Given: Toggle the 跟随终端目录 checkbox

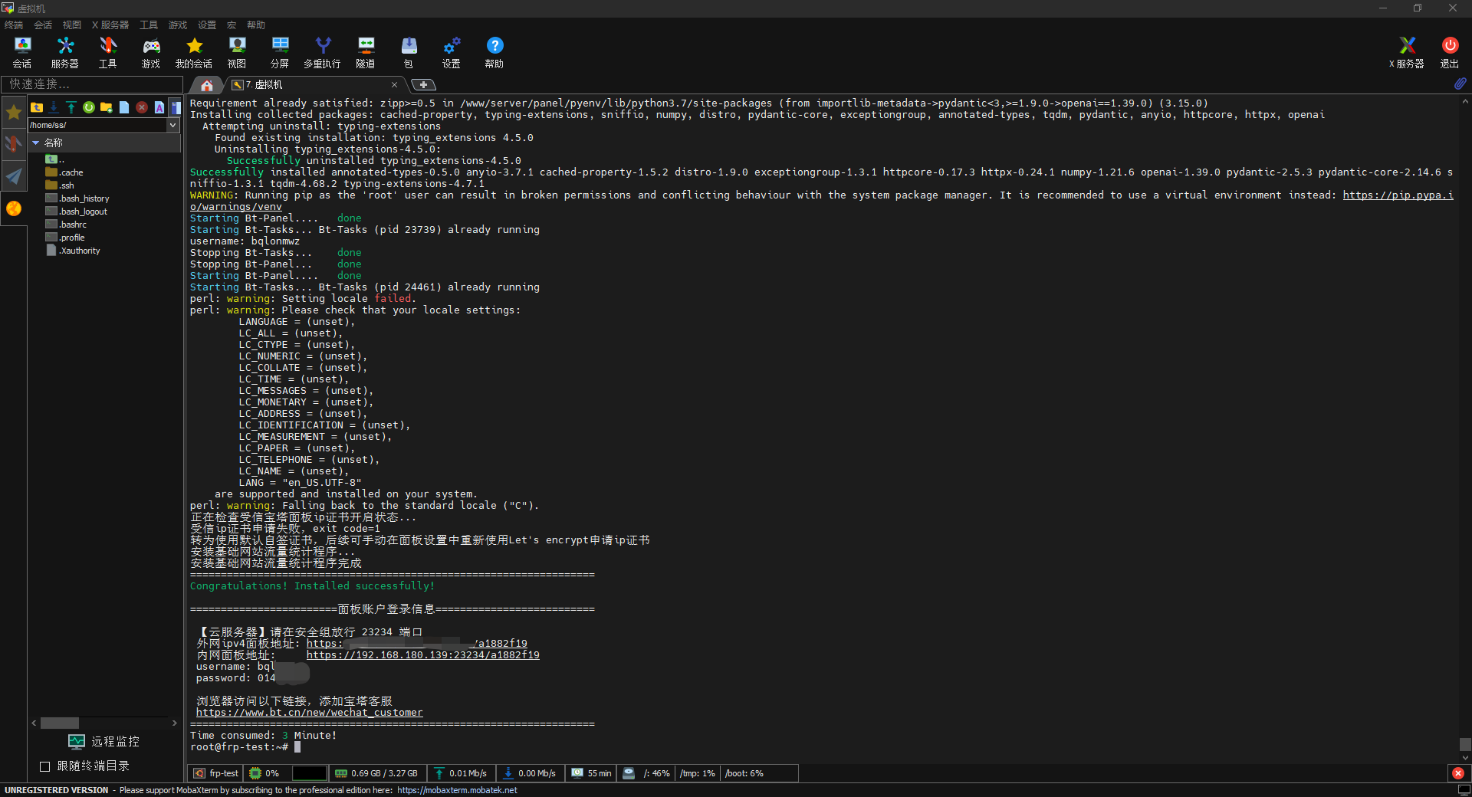Looking at the screenshot, I should [44, 766].
